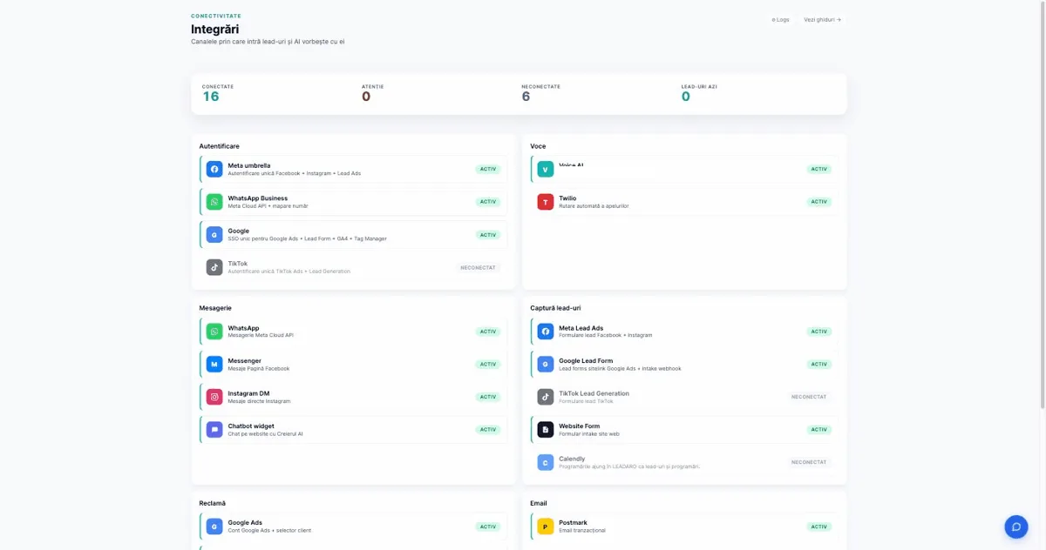Image resolution: width=1046 pixels, height=550 pixels.
Task: Open the Logs button at top
Action: click(x=780, y=19)
